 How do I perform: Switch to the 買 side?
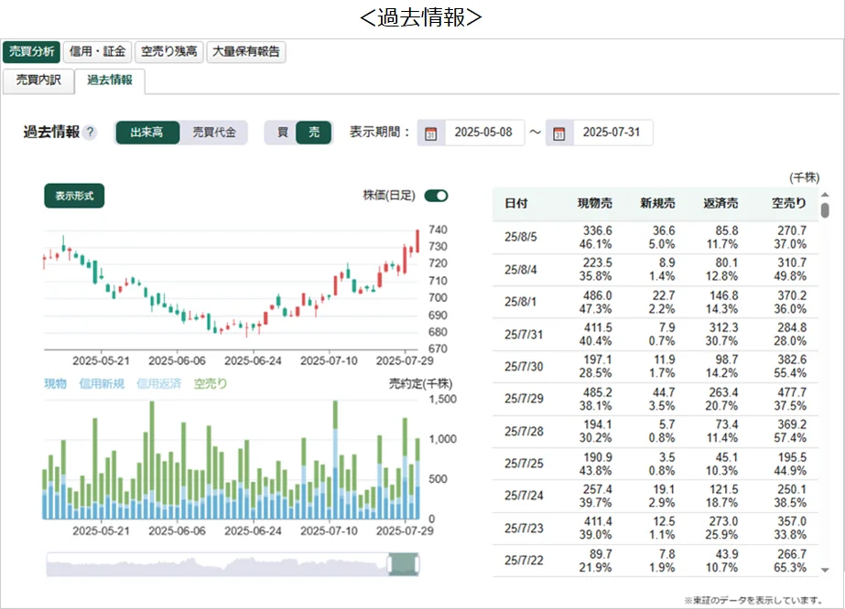[x=282, y=133]
